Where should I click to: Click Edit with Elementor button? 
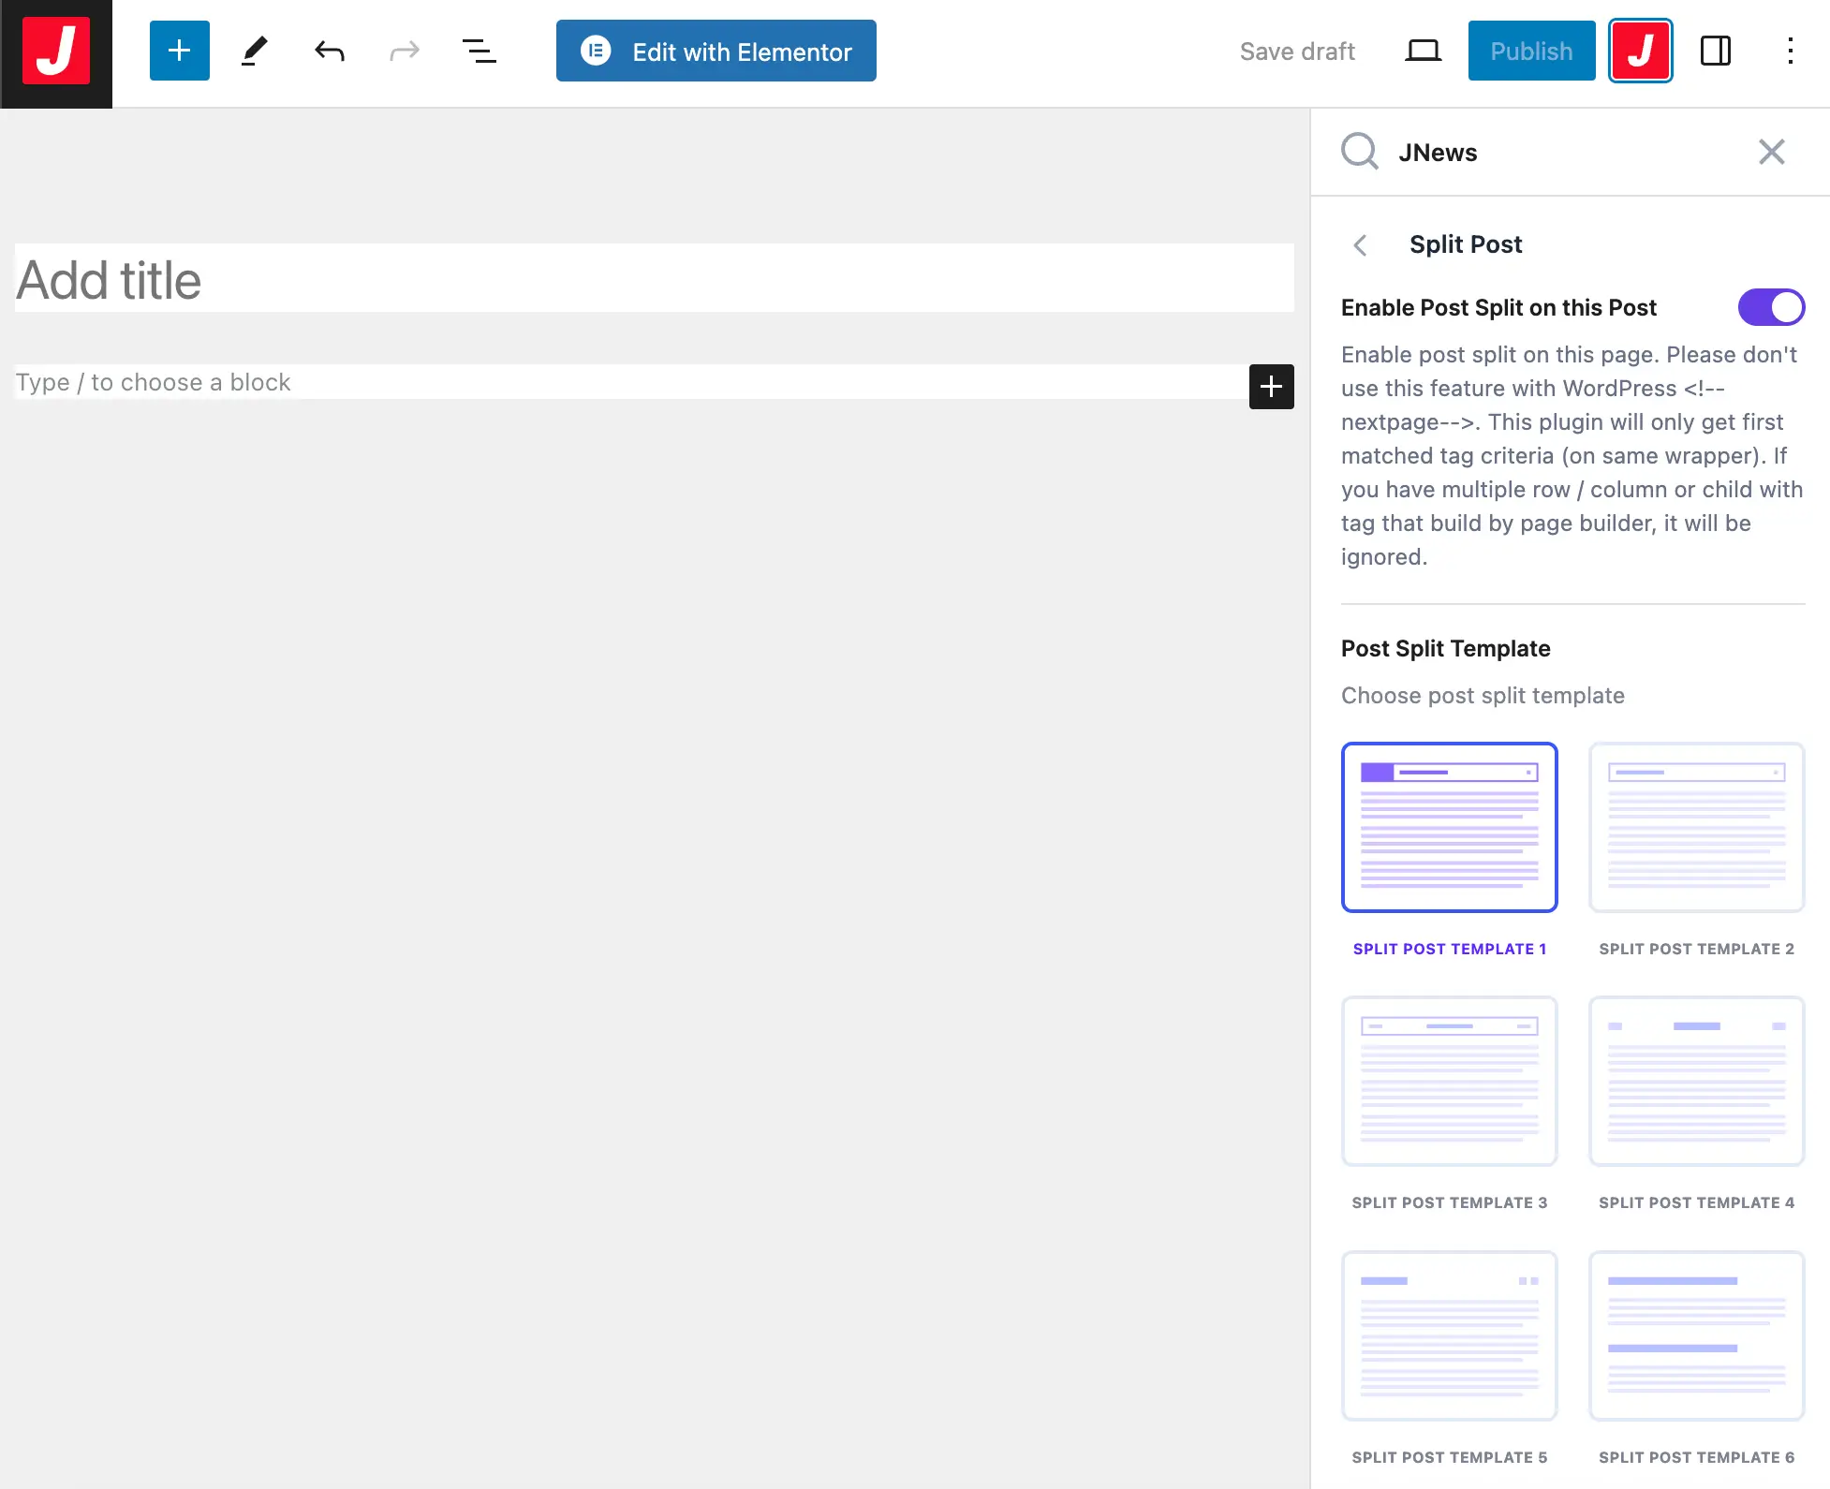[x=716, y=51]
